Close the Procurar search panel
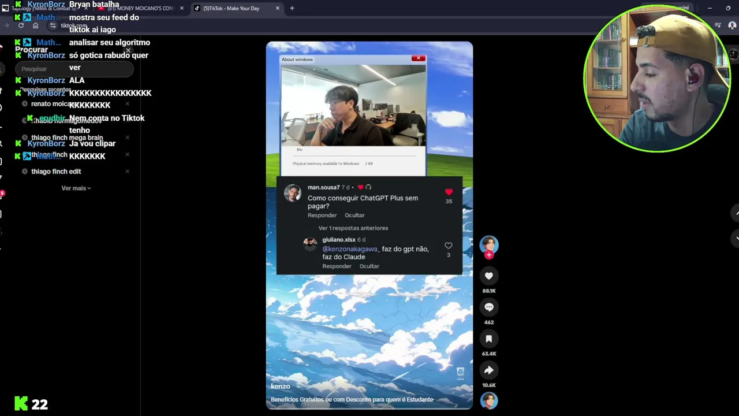The width and height of the screenshot is (739, 416). (128, 50)
